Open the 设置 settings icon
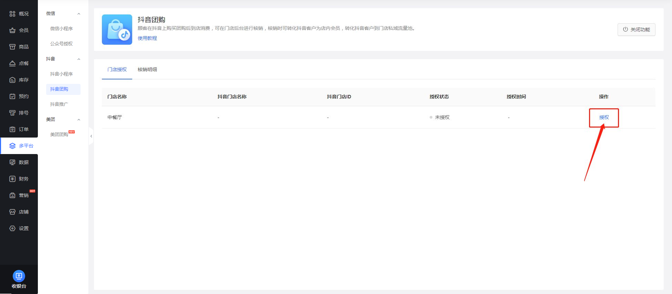This screenshot has width=672, height=294. [x=12, y=228]
